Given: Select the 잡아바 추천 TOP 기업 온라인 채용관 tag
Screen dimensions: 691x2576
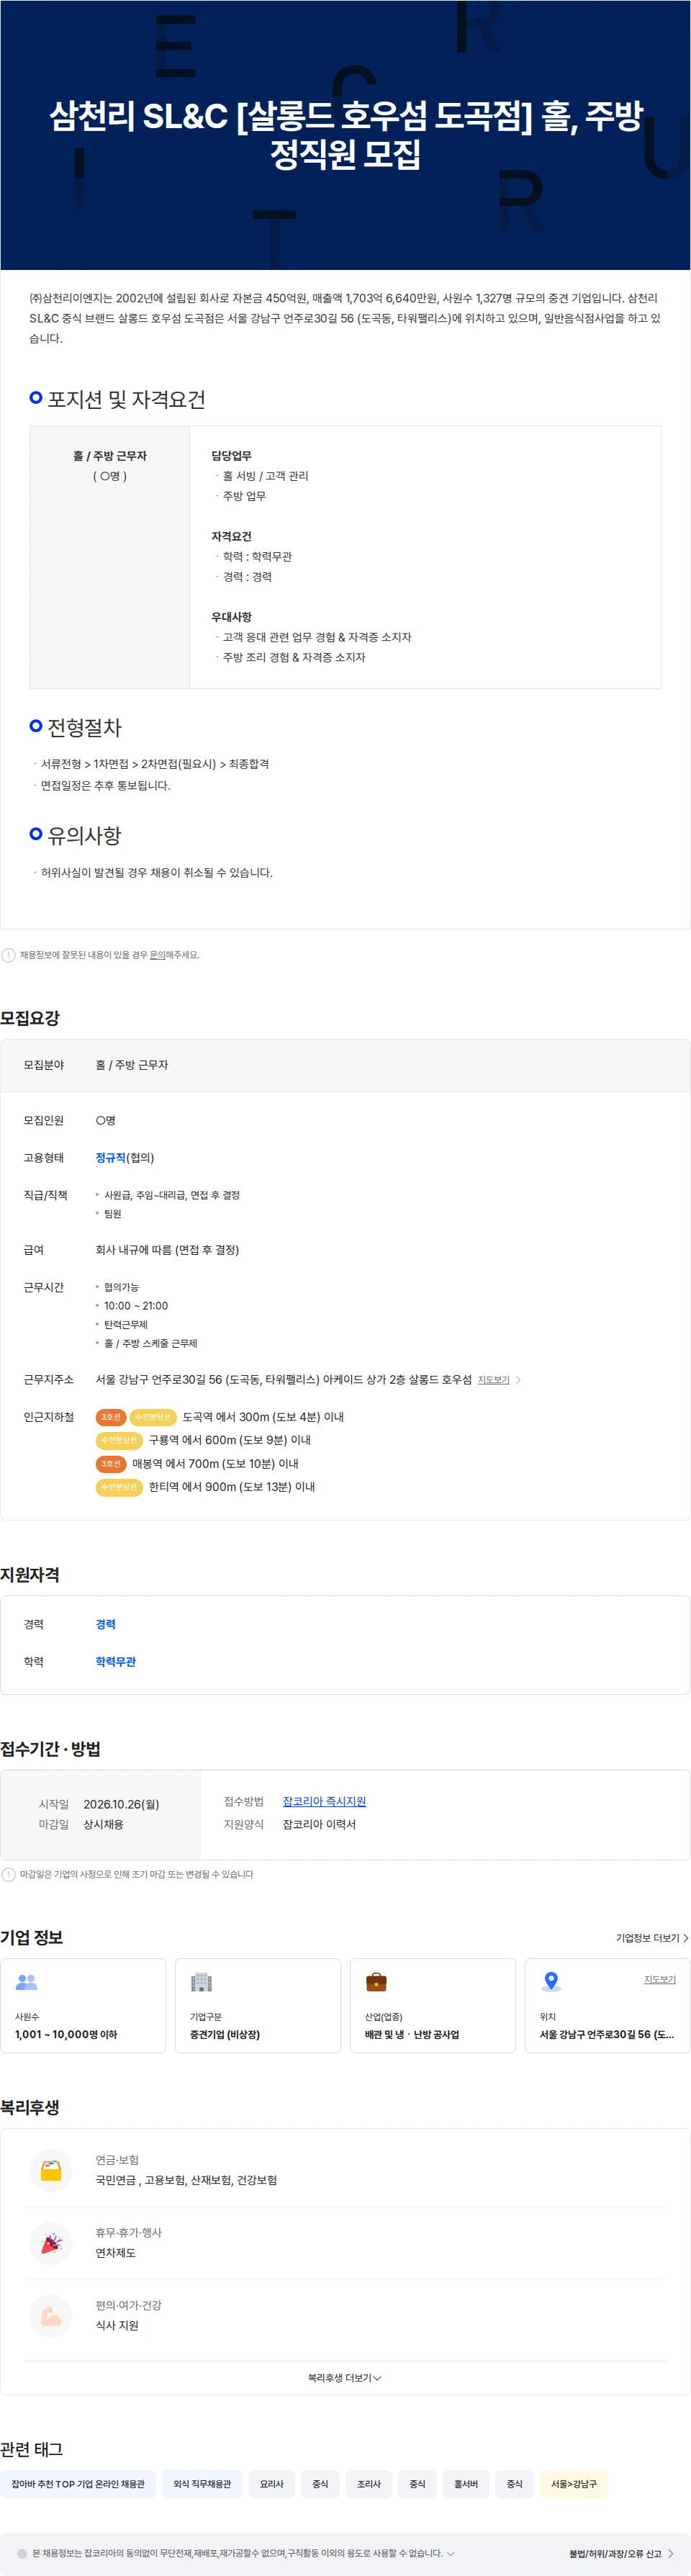Looking at the screenshot, I should coord(78,2484).
